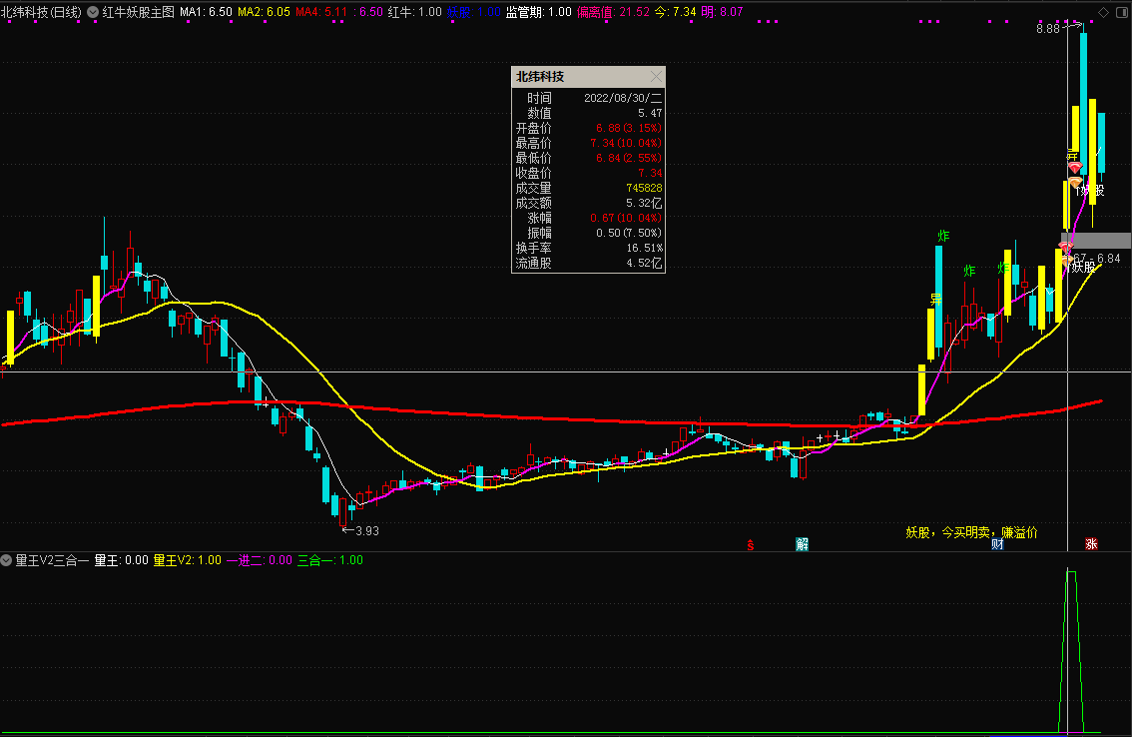Viewport: 1132px width, 737px height.
Task: Click the 时间 2022/08/30 row in popup
Action: click(x=588, y=98)
